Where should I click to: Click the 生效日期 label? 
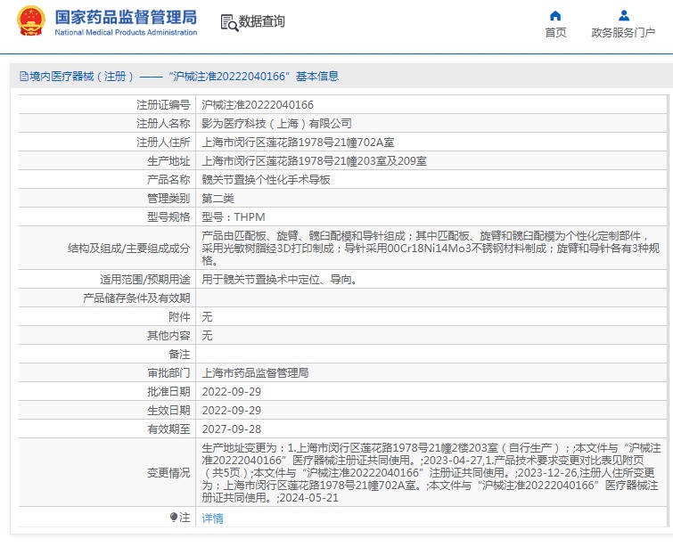(168, 411)
